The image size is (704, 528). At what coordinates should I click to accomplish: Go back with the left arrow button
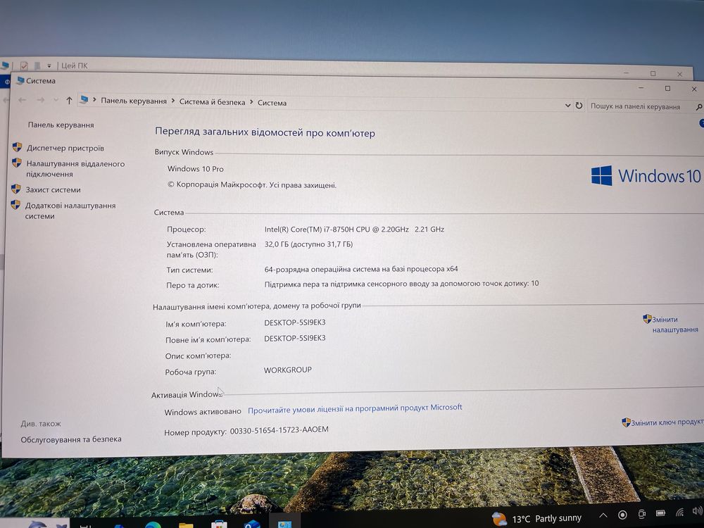[22, 100]
